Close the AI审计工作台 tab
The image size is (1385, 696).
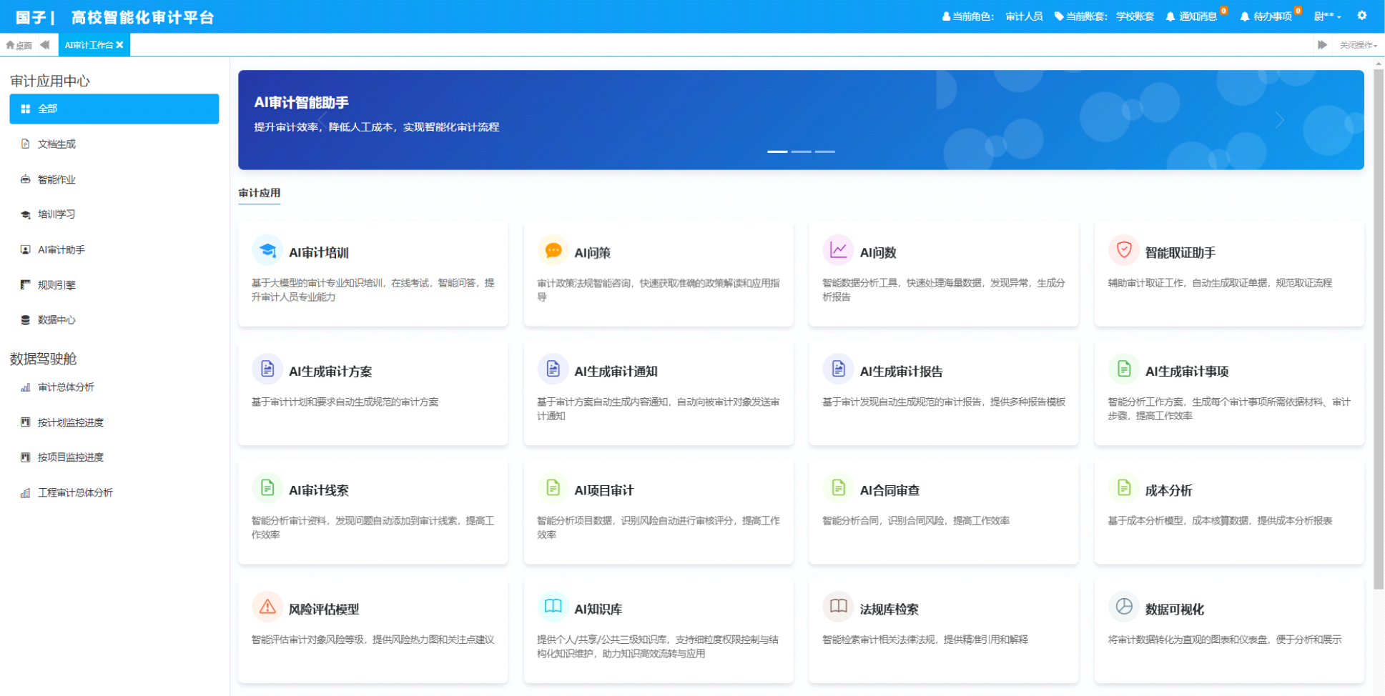pos(120,45)
